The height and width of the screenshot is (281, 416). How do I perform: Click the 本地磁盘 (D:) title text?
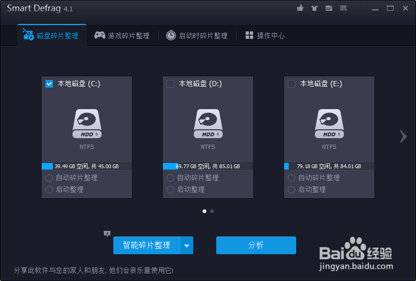point(200,84)
